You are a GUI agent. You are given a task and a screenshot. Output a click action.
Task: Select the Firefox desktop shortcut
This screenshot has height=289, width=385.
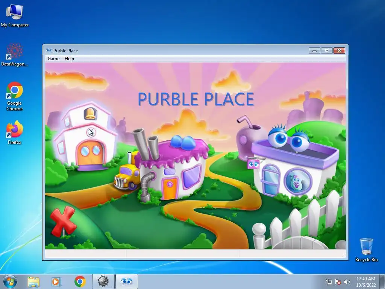click(x=15, y=132)
